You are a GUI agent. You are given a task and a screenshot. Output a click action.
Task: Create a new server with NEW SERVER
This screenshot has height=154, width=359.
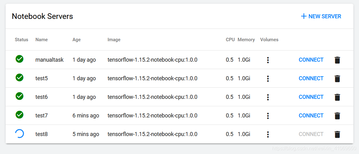[x=321, y=16]
